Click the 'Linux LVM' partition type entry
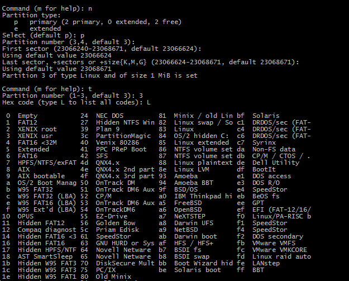349x281 pixels. point(192,169)
